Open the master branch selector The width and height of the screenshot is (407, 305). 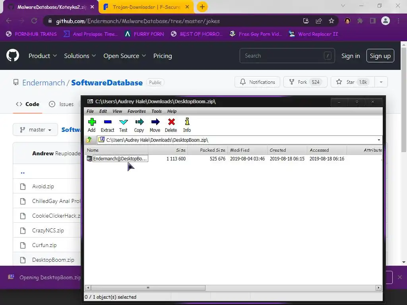pyautogui.click(x=35, y=129)
